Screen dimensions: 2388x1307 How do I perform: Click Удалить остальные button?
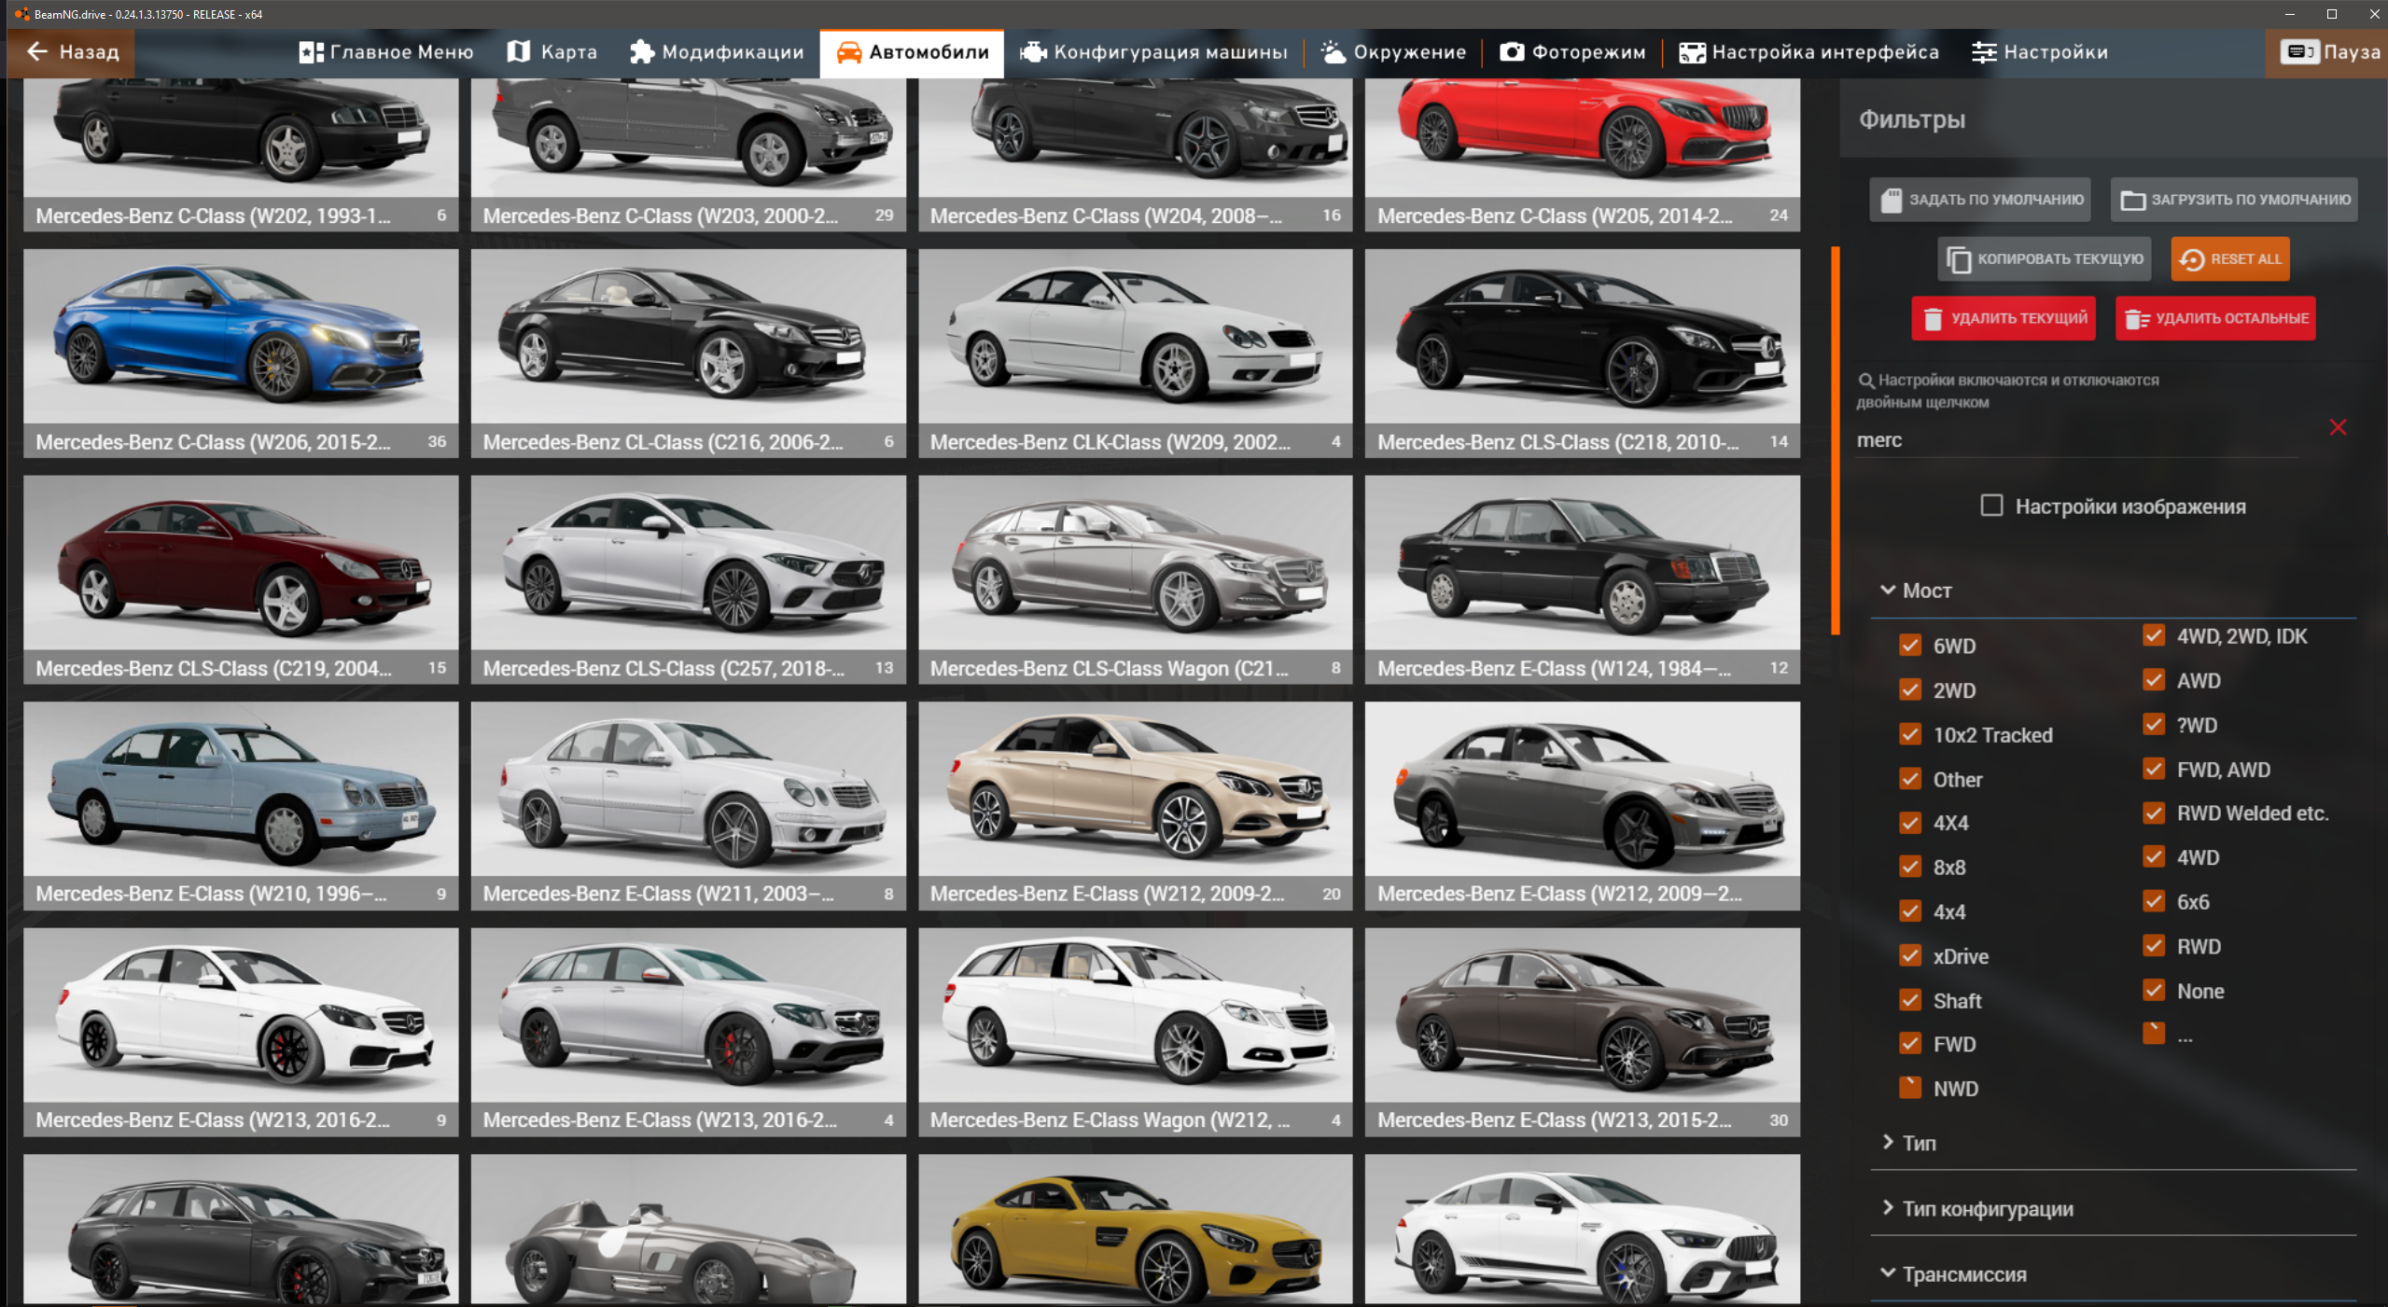[x=2215, y=319]
